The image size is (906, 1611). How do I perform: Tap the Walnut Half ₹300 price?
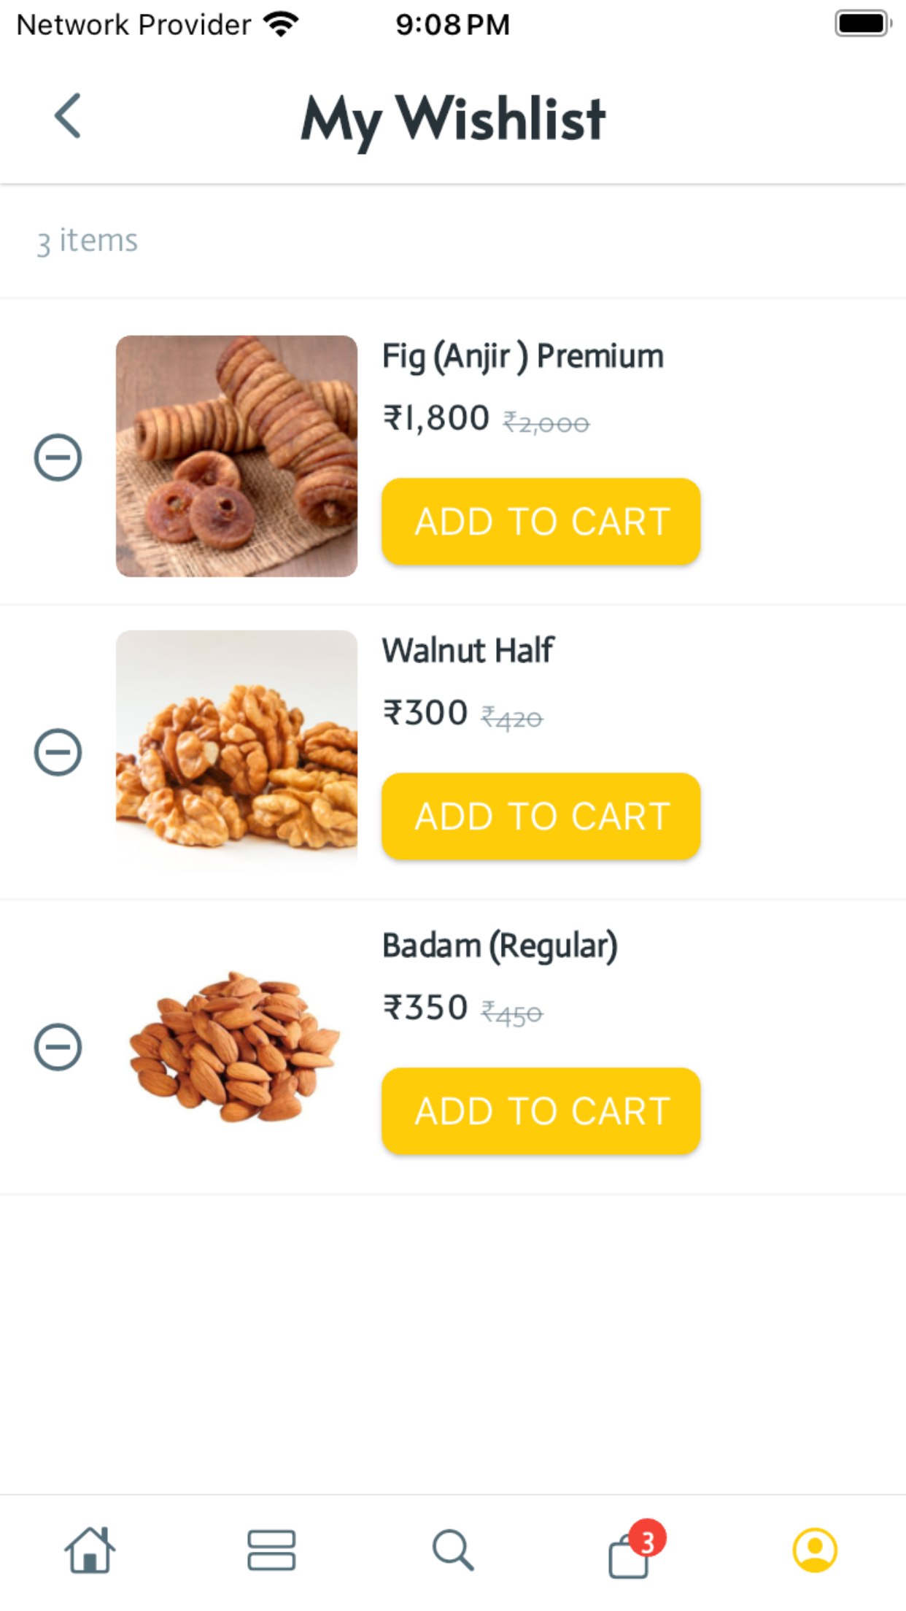click(x=425, y=713)
